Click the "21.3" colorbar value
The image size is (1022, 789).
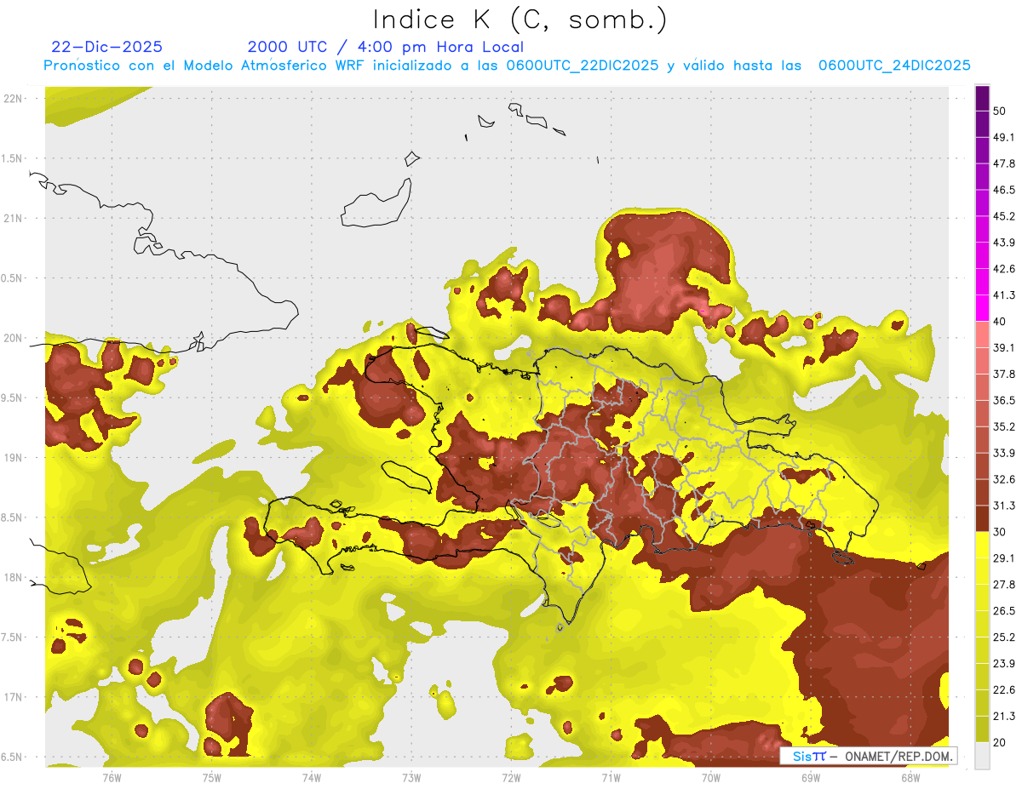tap(1004, 716)
